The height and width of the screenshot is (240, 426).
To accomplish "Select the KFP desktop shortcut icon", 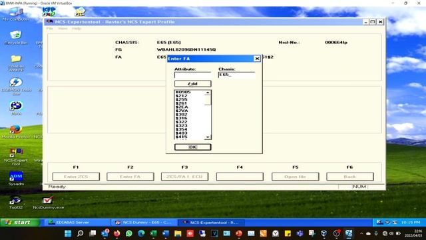I will click(x=49, y=12).
